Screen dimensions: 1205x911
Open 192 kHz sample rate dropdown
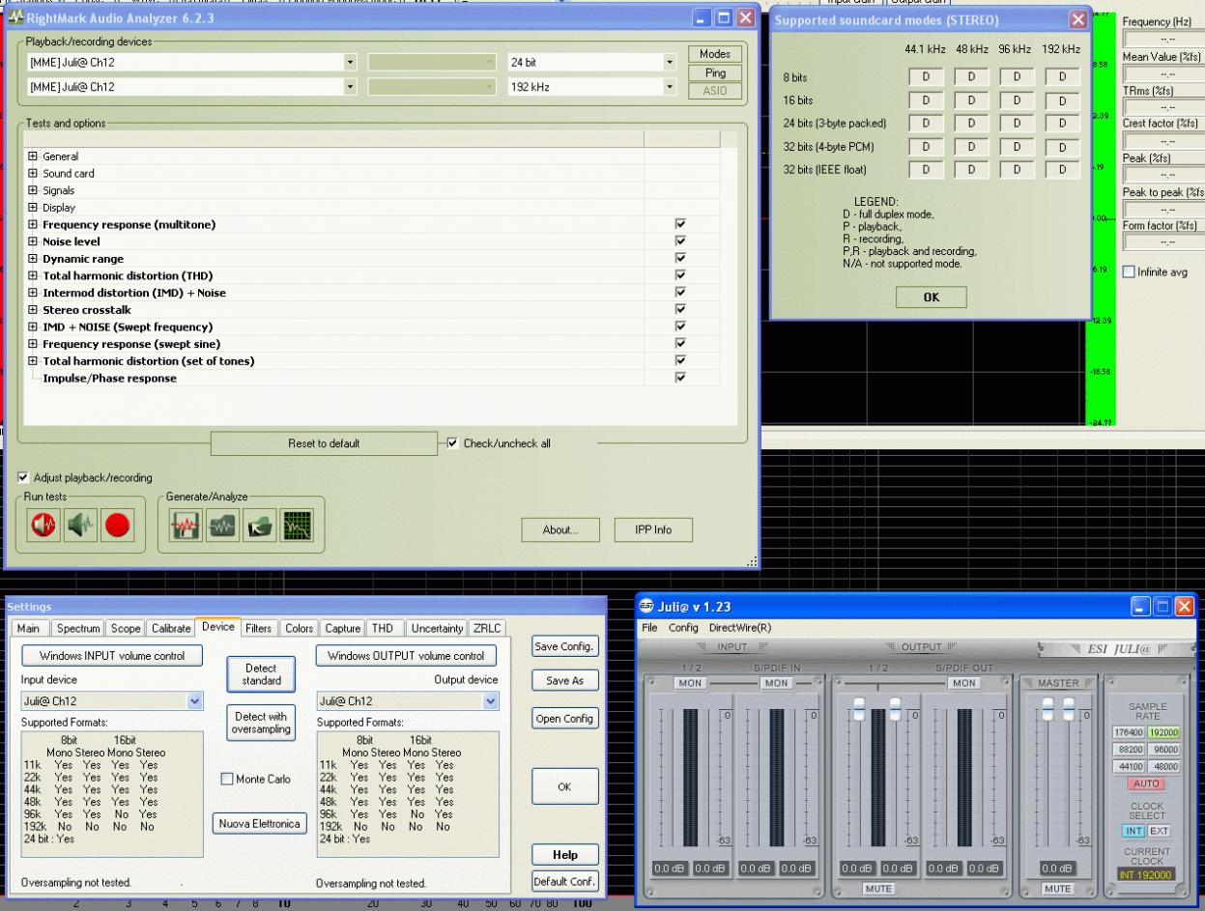pos(669,87)
